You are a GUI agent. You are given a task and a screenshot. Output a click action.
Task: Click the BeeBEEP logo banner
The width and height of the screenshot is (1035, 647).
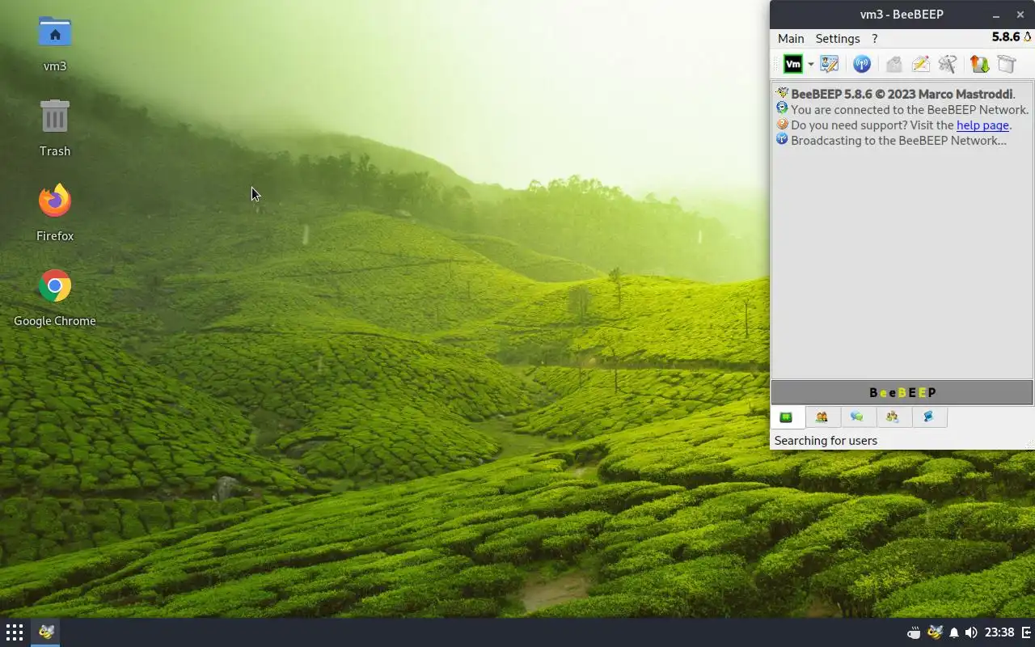[902, 392]
